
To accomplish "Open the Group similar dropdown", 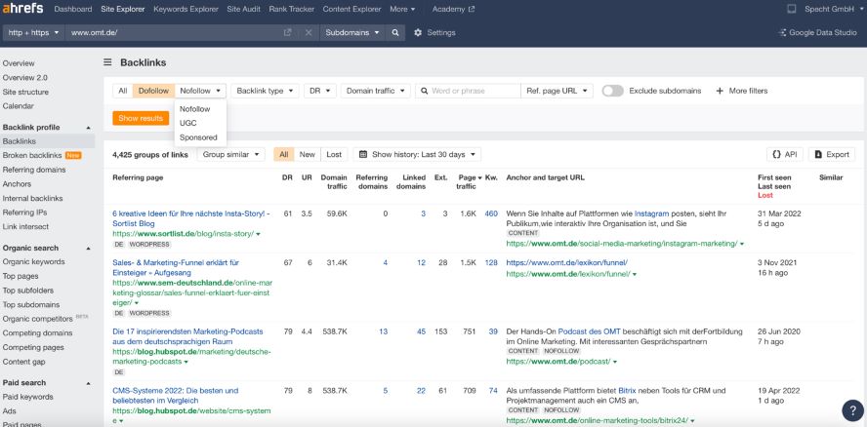I will pos(231,155).
